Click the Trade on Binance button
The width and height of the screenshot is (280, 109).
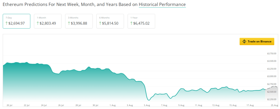tap(257, 41)
